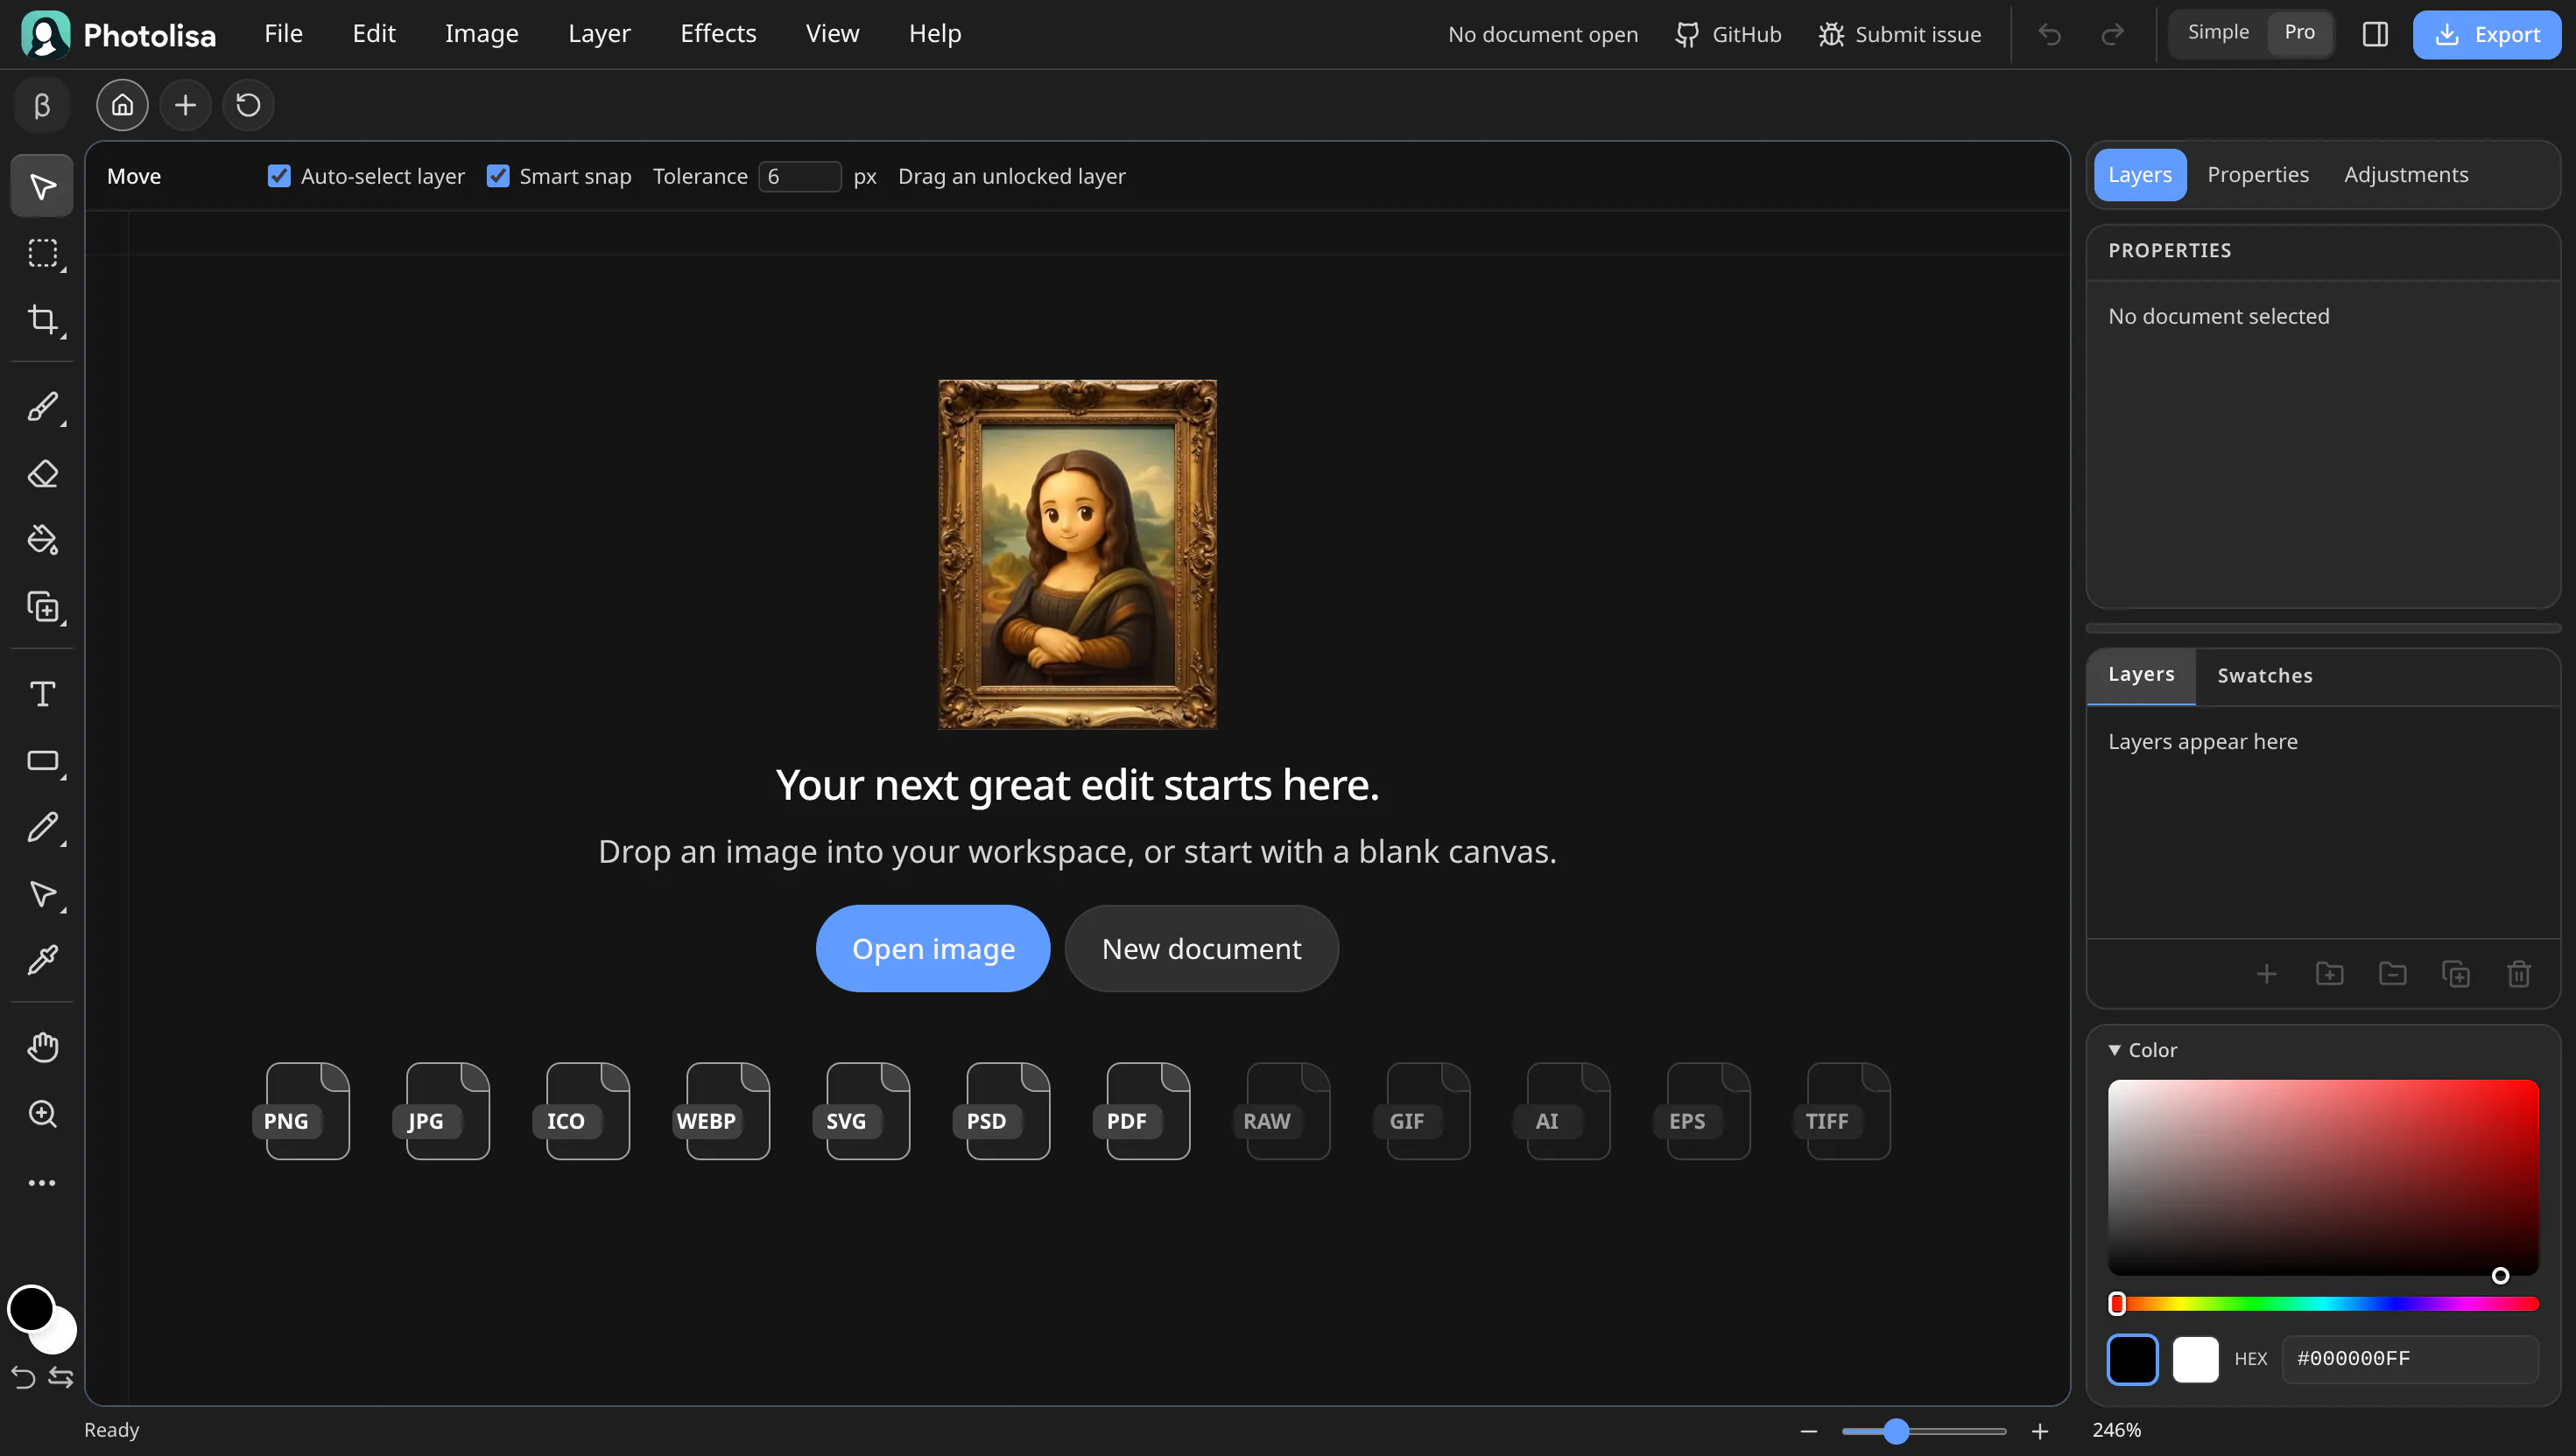Screen dimensions: 2576x1456
Task: Click the zoom slider handle
Action: click(1896, 1431)
